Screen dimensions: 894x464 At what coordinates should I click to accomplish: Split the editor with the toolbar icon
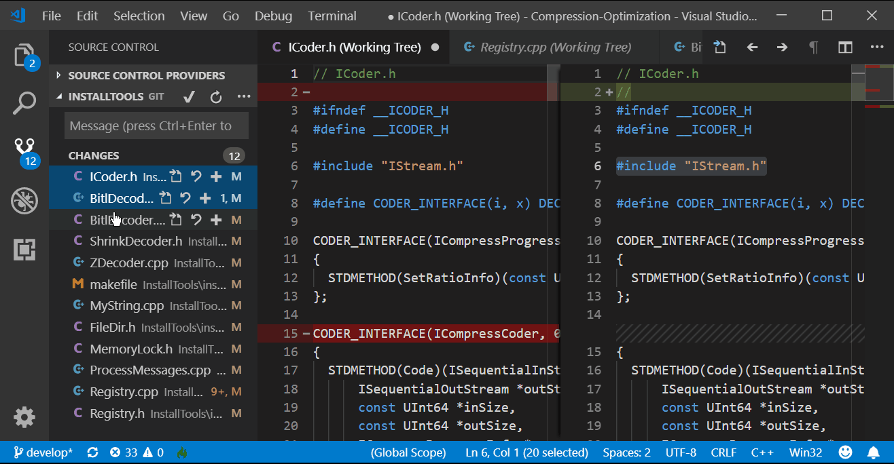click(x=844, y=47)
